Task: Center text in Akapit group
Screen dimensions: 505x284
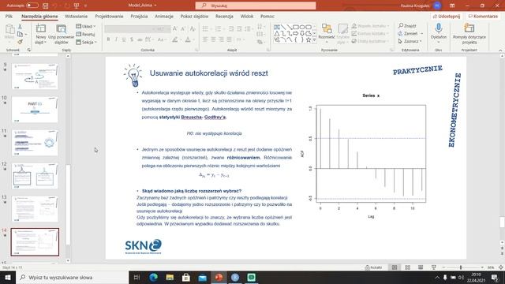Action: (213, 39)
